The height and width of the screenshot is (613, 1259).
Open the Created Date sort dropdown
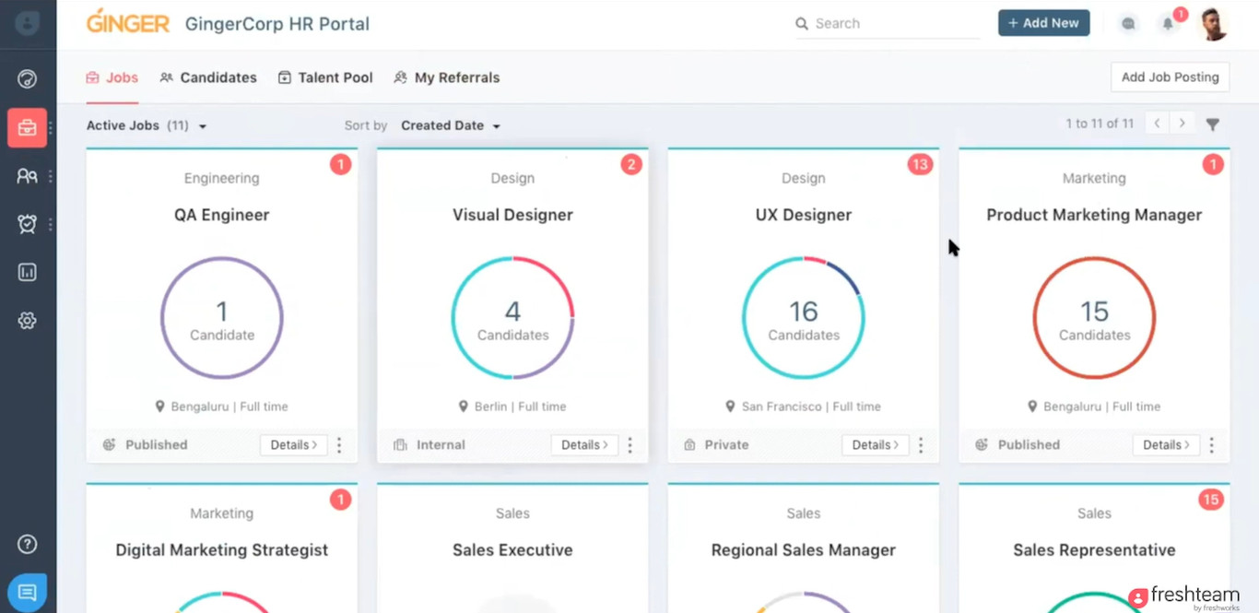coord(451,125)
